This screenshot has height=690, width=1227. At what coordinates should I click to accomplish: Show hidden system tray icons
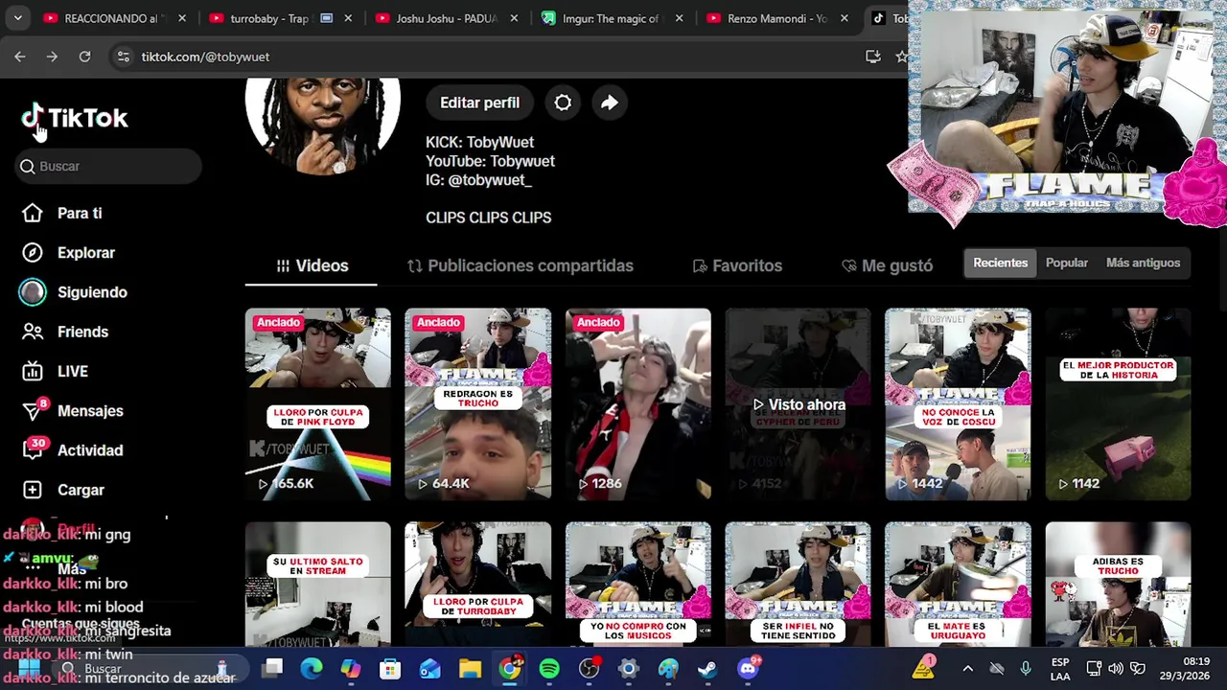click(967, 668)
